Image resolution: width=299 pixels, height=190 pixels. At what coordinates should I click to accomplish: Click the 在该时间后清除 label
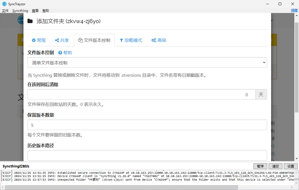coord(43,84)
